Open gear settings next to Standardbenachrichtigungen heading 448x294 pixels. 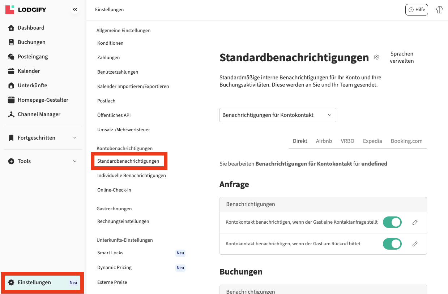point(376,58)
